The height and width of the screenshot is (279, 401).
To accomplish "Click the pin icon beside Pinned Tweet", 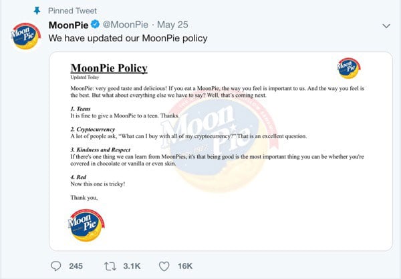I will tap(37, 11).
